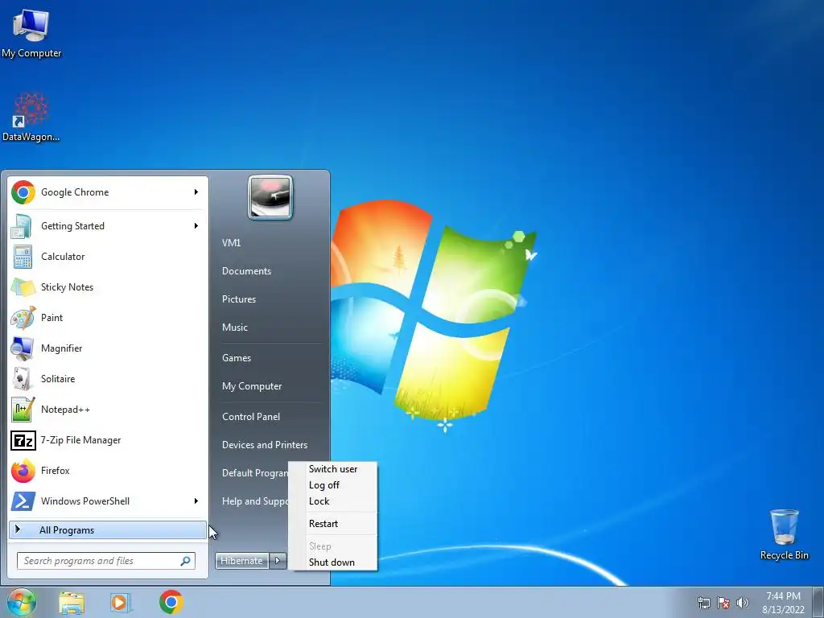This screenshot has height=618, width=824.
Task: Click the search magnifier icon
Action: (x=186, y=561)
